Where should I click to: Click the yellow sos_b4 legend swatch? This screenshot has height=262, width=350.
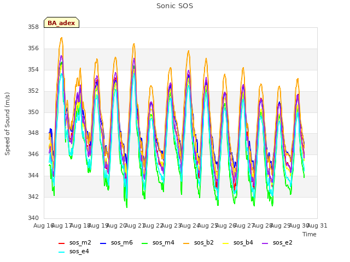[x=226, y=243]
